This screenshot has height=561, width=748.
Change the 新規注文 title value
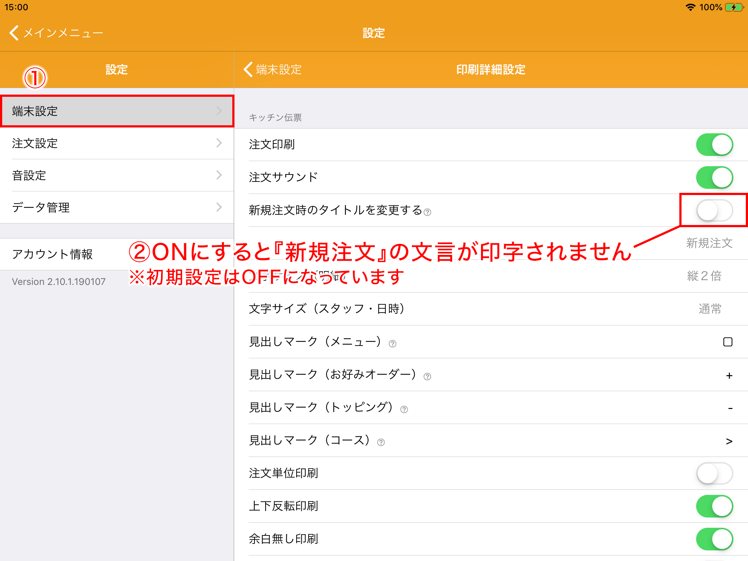(709, 243)
